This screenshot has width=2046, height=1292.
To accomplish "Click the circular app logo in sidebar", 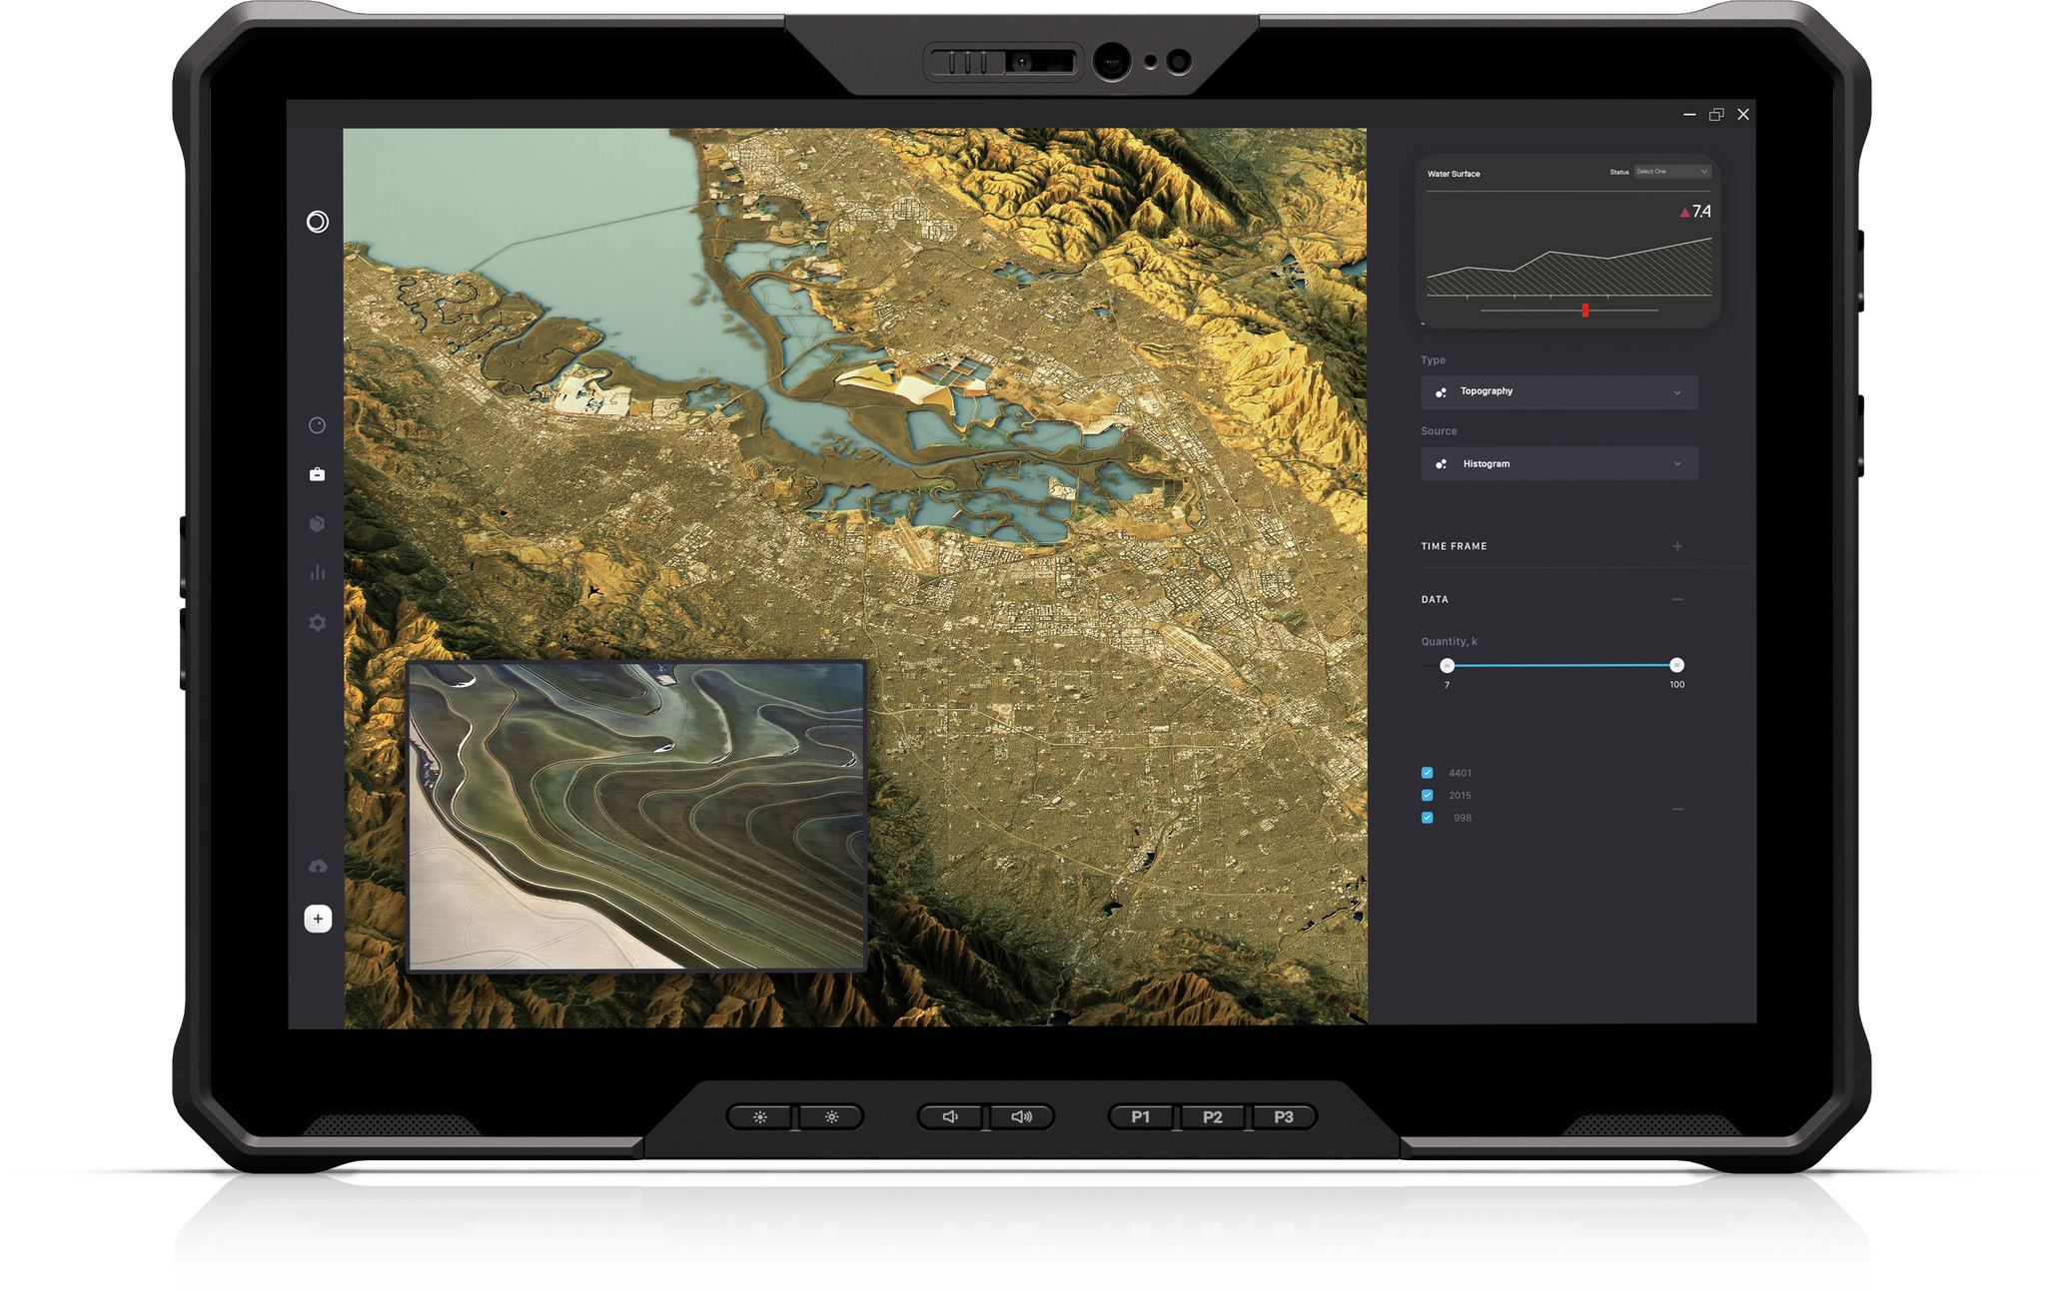I will 317,222.
